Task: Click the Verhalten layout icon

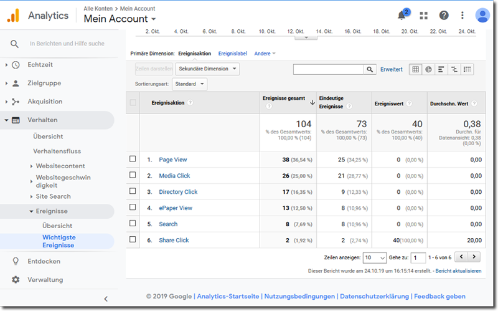Action: (16, 120)
